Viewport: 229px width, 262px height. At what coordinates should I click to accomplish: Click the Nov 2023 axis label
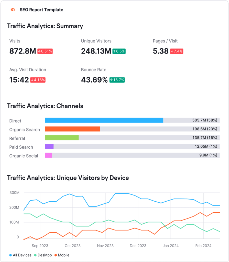tap(105, 246)
